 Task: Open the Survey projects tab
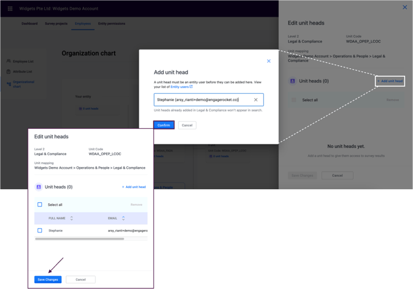56,23
